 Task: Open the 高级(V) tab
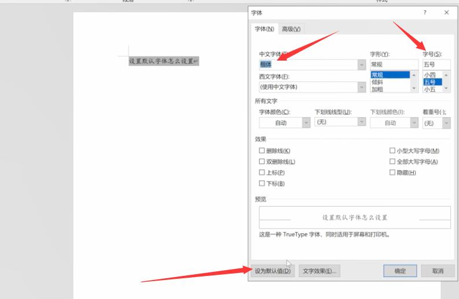(291, 29)
